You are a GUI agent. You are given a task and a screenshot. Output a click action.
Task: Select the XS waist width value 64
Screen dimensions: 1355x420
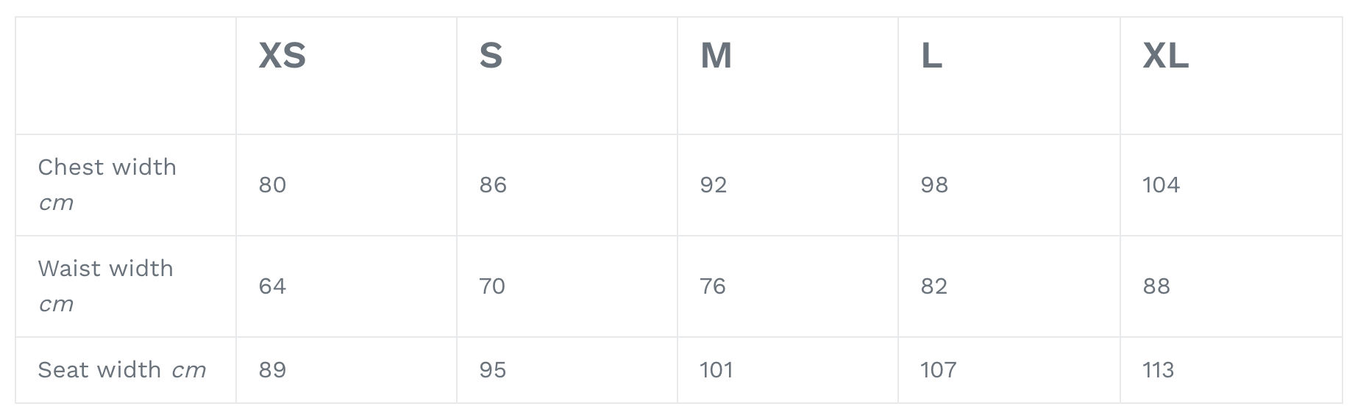coord(272,286)
